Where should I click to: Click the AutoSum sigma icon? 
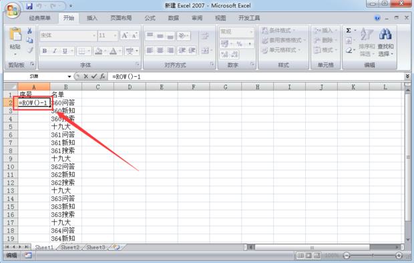(349, 31)
